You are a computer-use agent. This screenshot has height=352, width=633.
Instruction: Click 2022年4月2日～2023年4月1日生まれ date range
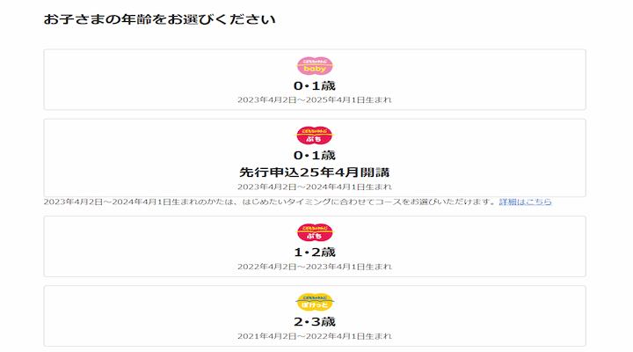click(x=315, y=266)
